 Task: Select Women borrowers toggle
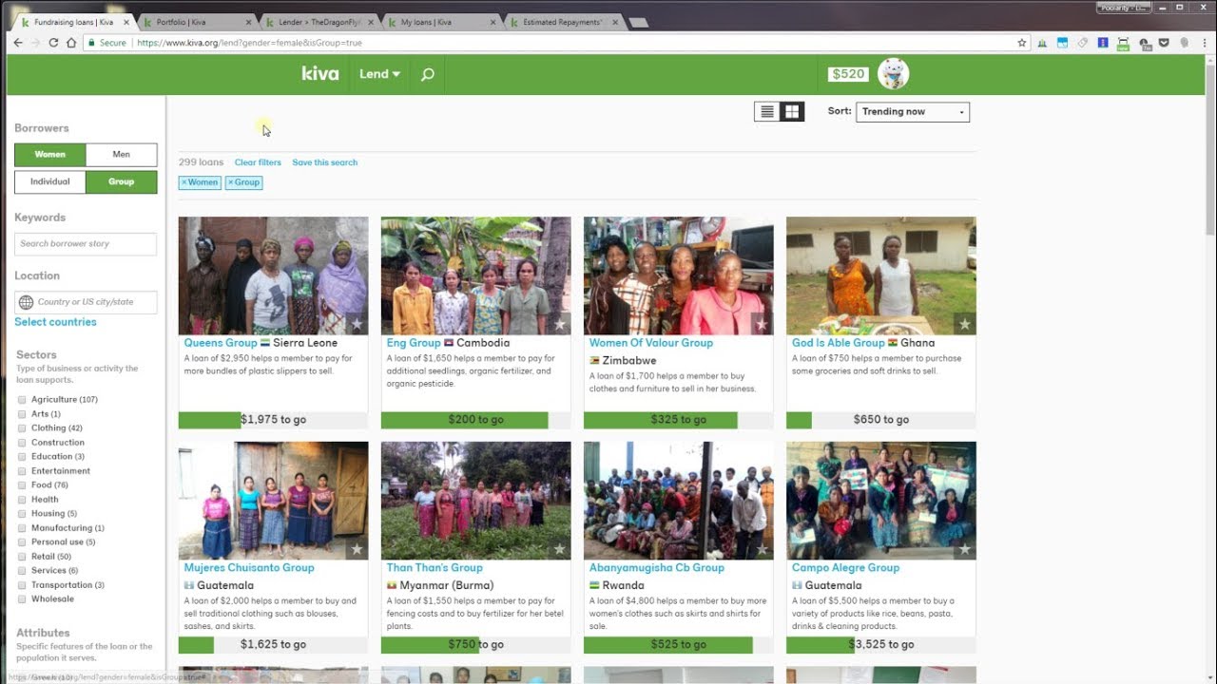point(50,155)
